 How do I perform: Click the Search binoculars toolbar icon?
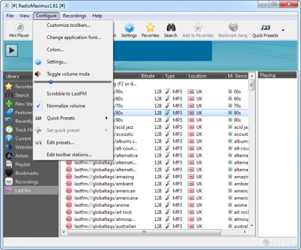(x=171, y=30)
